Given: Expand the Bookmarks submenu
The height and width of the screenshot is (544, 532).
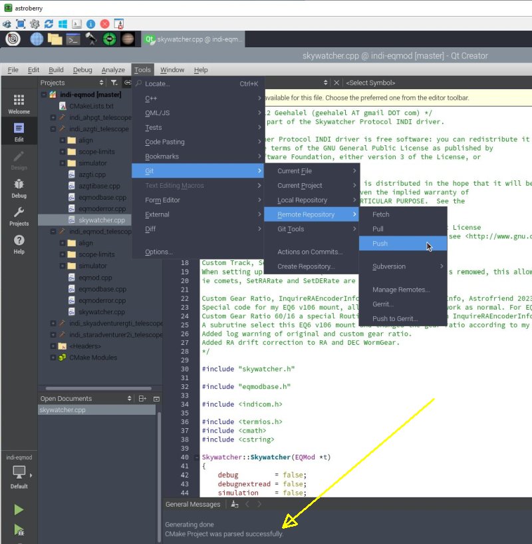Looking at the screenshot, I should pos(198,156).
